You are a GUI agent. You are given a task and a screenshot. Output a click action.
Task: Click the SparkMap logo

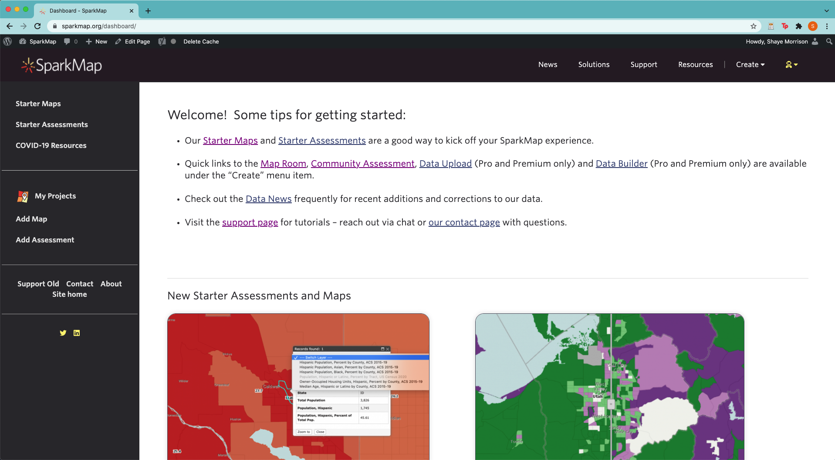click(x=61, y=65)
